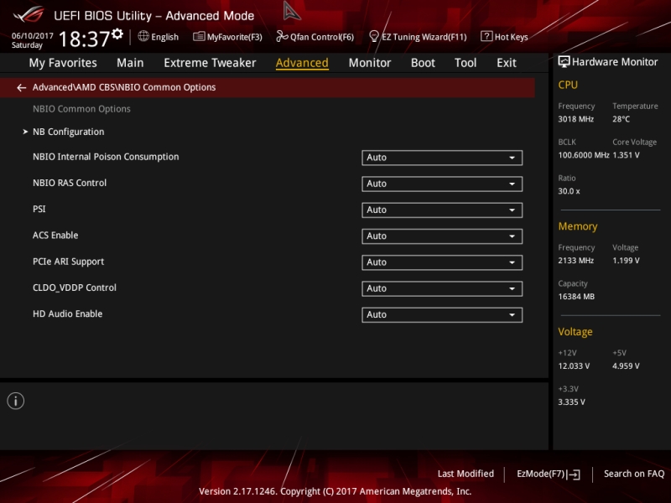Viewport: 671px width, 503px height.
Task: Click Last Modified button
Action: pos(466,474)
